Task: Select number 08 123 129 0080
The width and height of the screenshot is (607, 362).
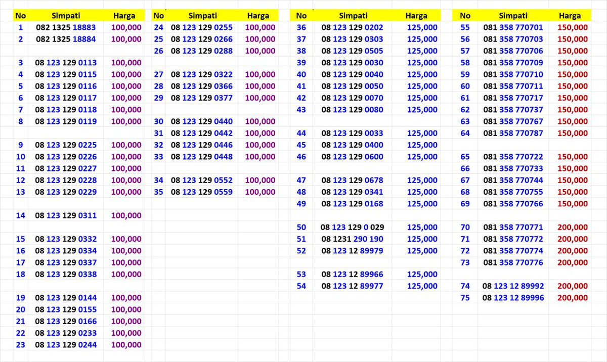Action: pyautogui.click(x=353, y=110)
